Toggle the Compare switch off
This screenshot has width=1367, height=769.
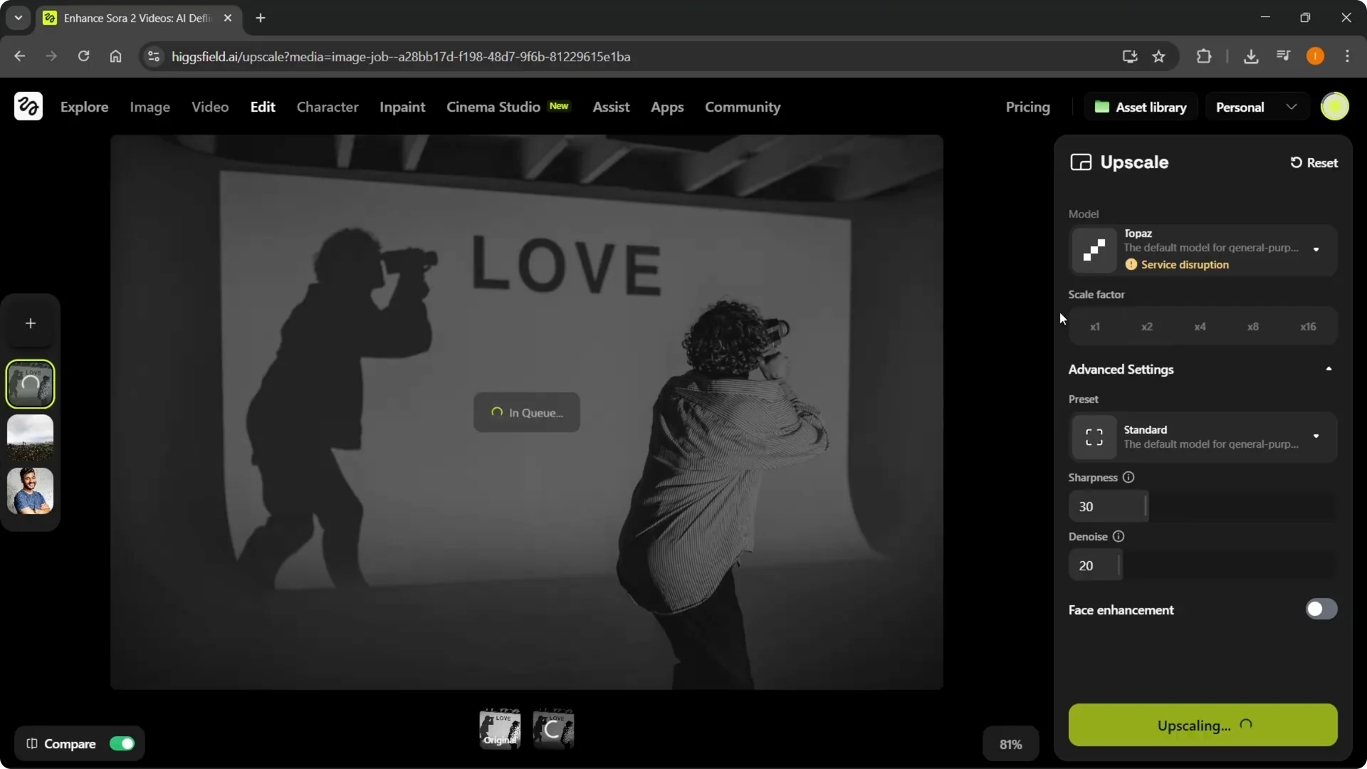pos(122,744)
